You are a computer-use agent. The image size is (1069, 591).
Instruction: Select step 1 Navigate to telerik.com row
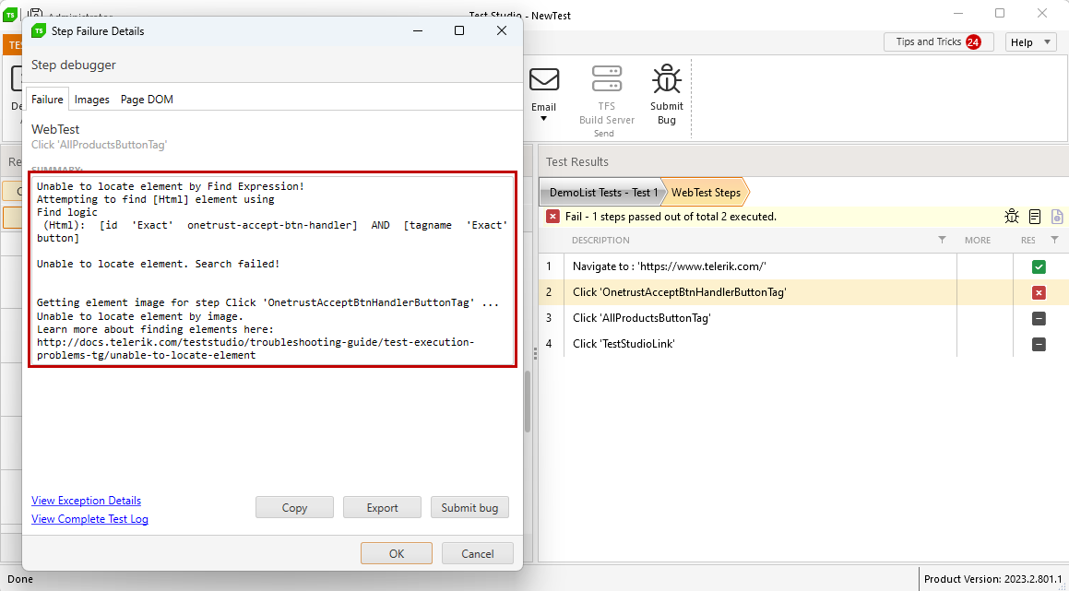803,266
